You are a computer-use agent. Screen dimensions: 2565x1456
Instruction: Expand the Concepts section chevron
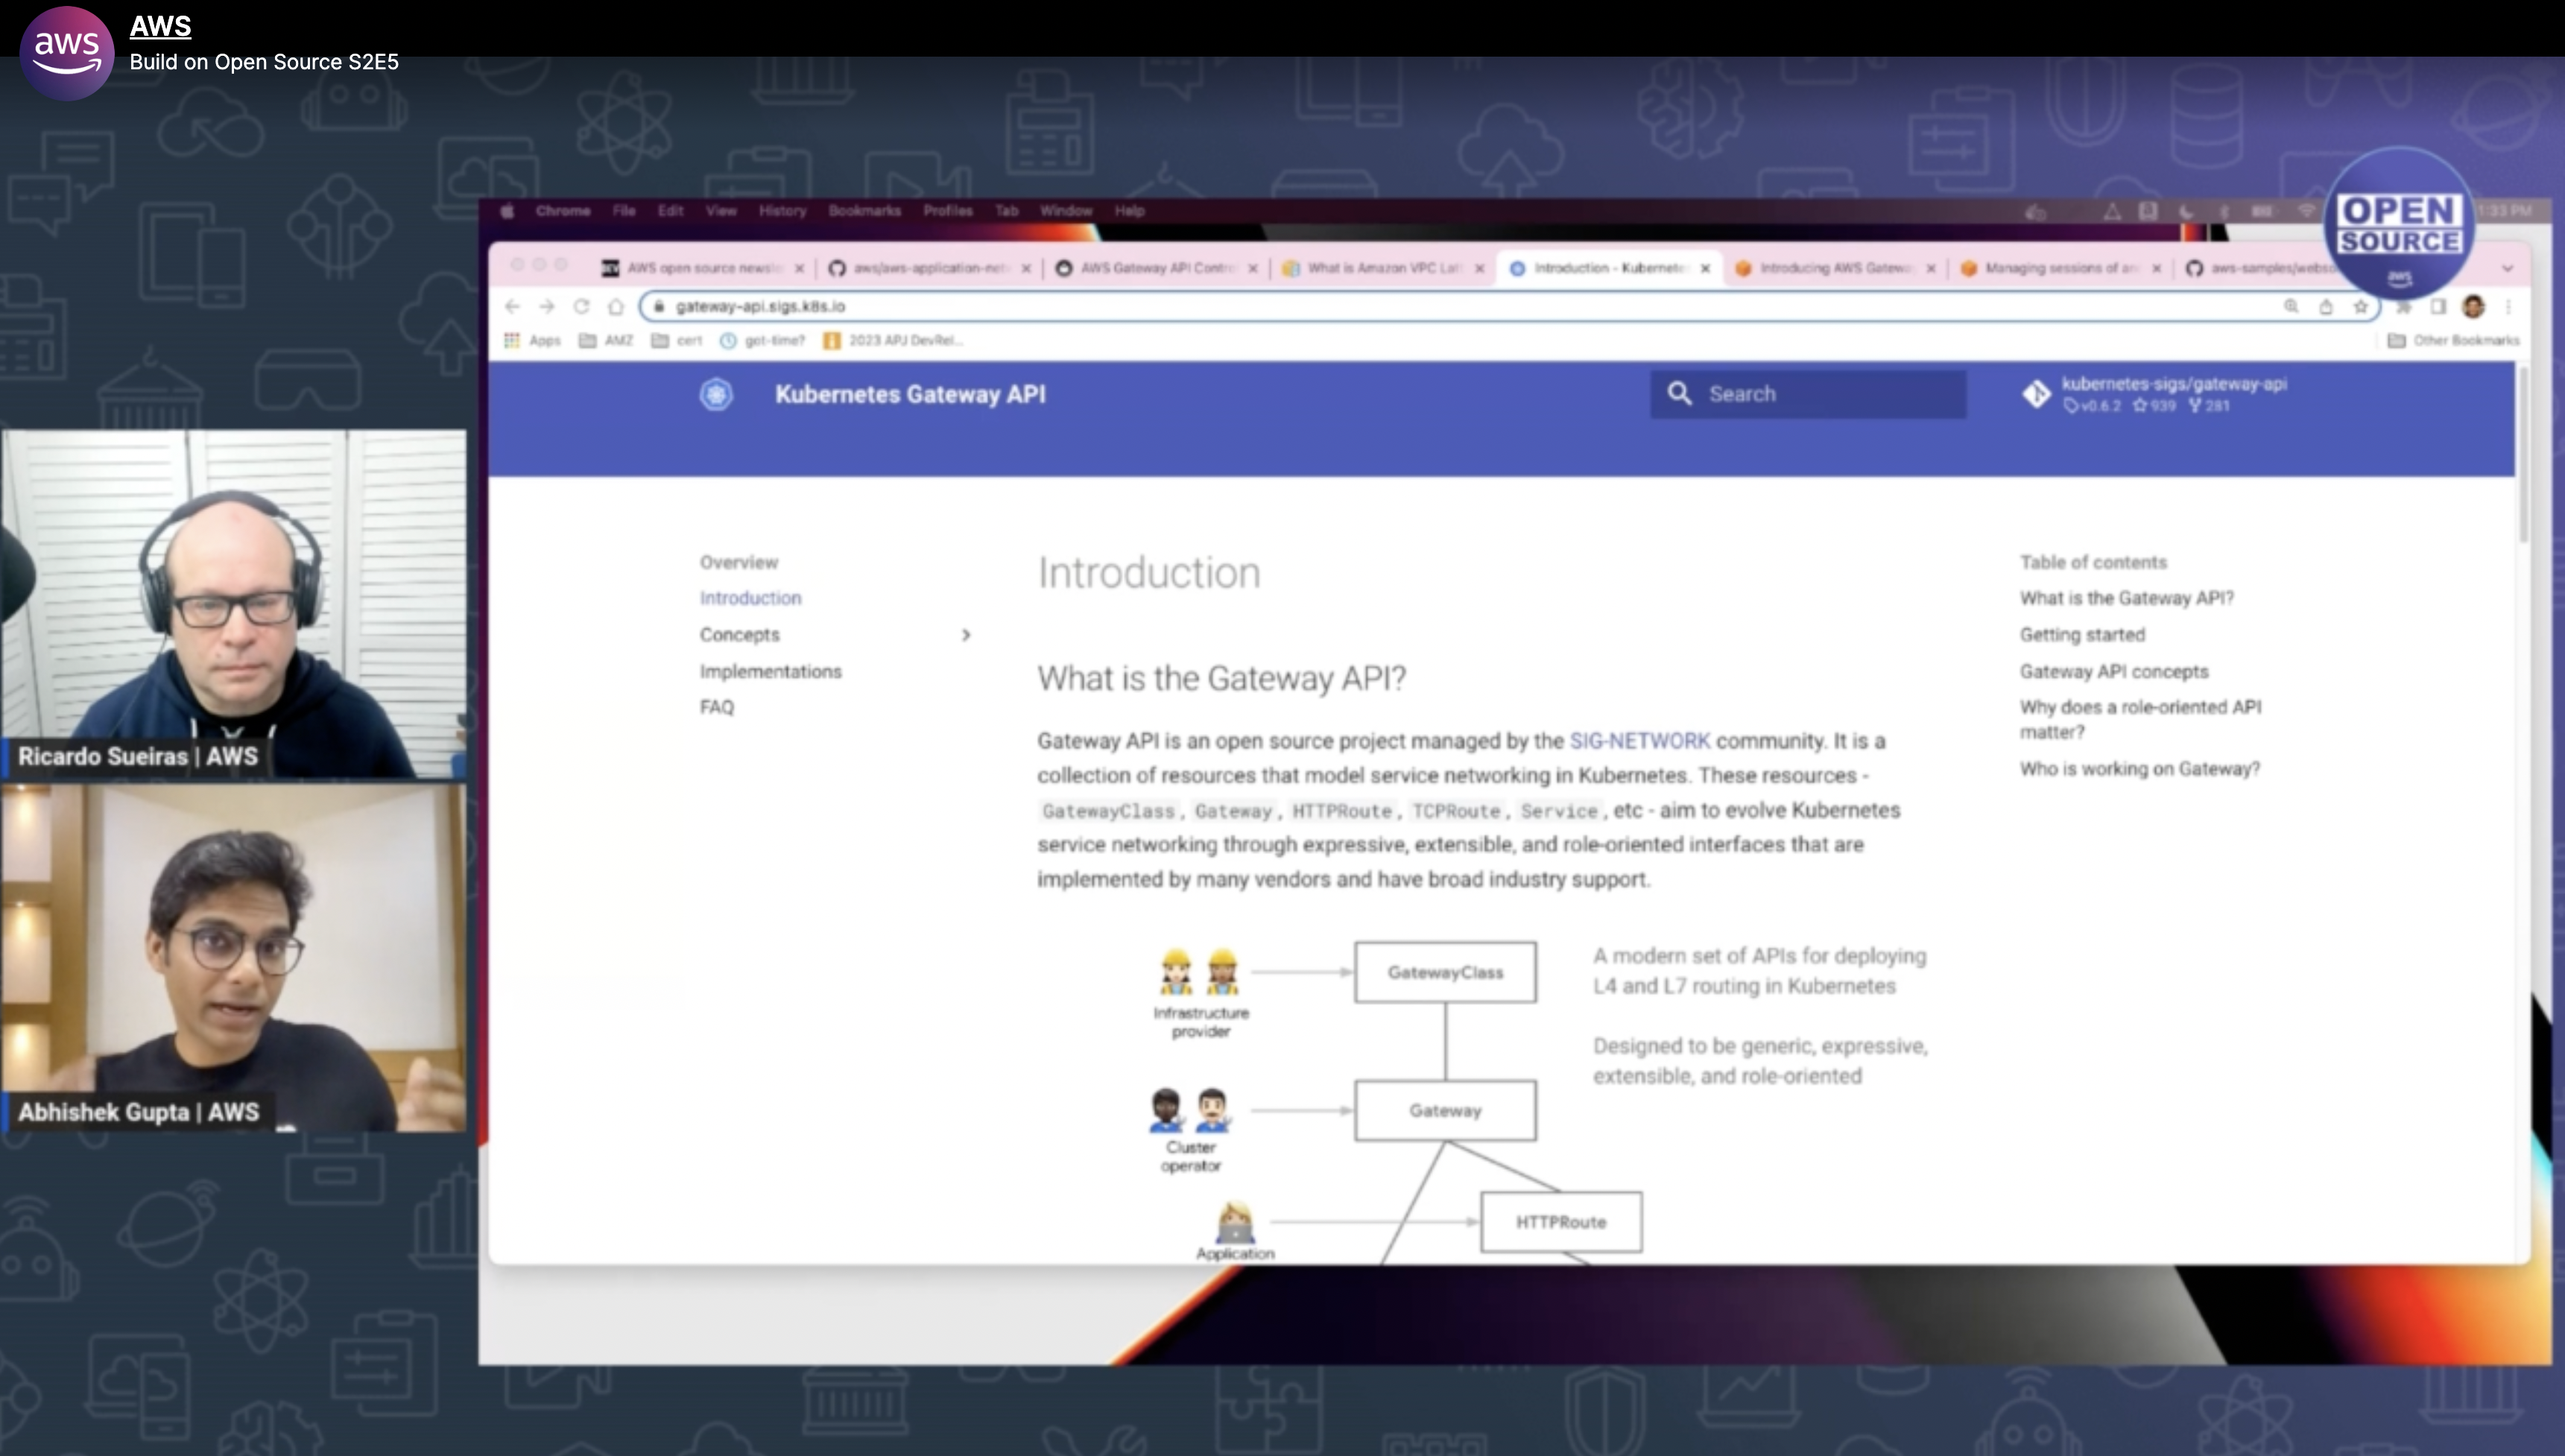tap(965, 635)
